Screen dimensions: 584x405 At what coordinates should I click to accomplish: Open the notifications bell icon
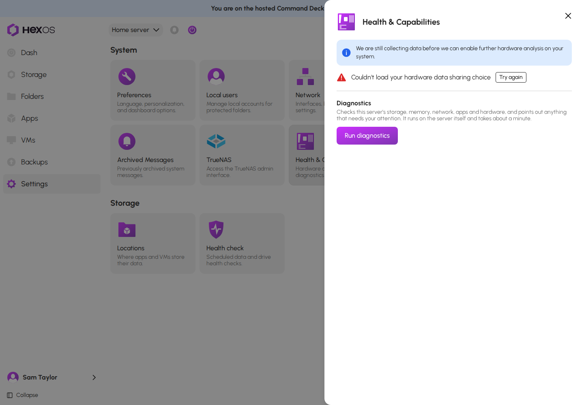pos(174,30)
